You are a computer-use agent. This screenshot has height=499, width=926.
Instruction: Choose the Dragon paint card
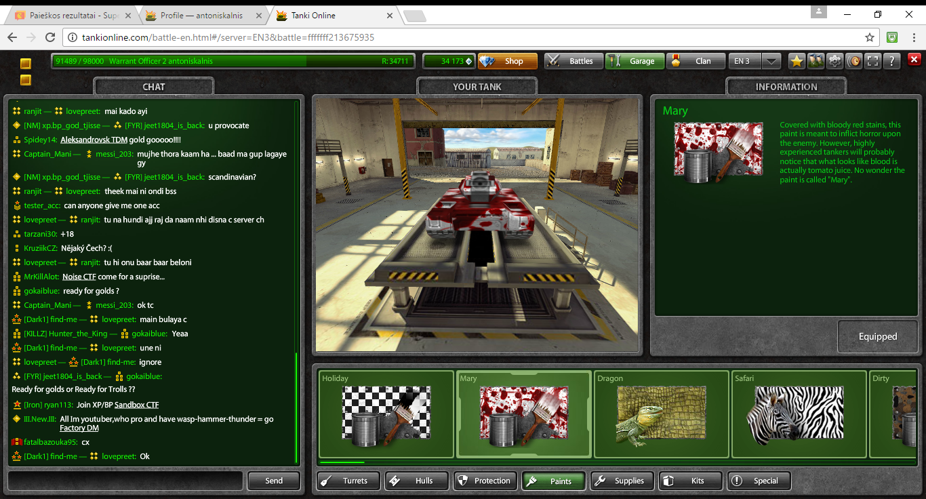pyautogui.click(x=662, y=414)
